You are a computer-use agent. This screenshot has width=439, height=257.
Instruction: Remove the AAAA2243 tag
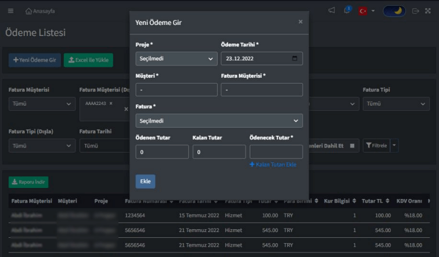pyautogui.click(x=111, y=103)
